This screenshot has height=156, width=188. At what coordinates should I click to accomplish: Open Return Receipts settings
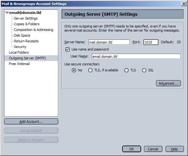(x=26, y=41)
